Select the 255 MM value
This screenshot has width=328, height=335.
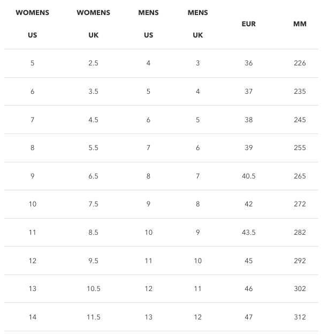pos(300,147)
